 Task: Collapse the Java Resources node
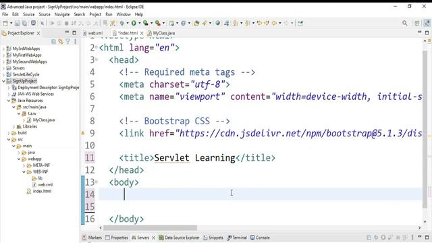[x=9, y=101]
